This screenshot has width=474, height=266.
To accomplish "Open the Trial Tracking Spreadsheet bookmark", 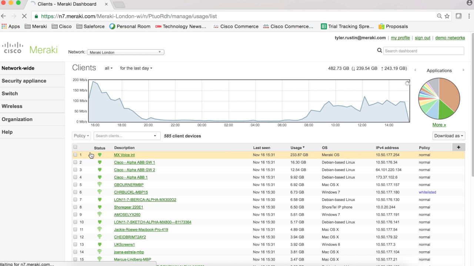I will (x=347, y=26).
